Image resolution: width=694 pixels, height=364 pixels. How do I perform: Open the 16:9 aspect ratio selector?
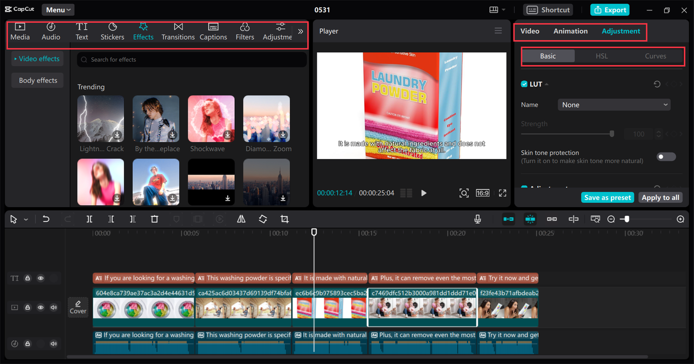pyautogui.click(x=482, y=193)
